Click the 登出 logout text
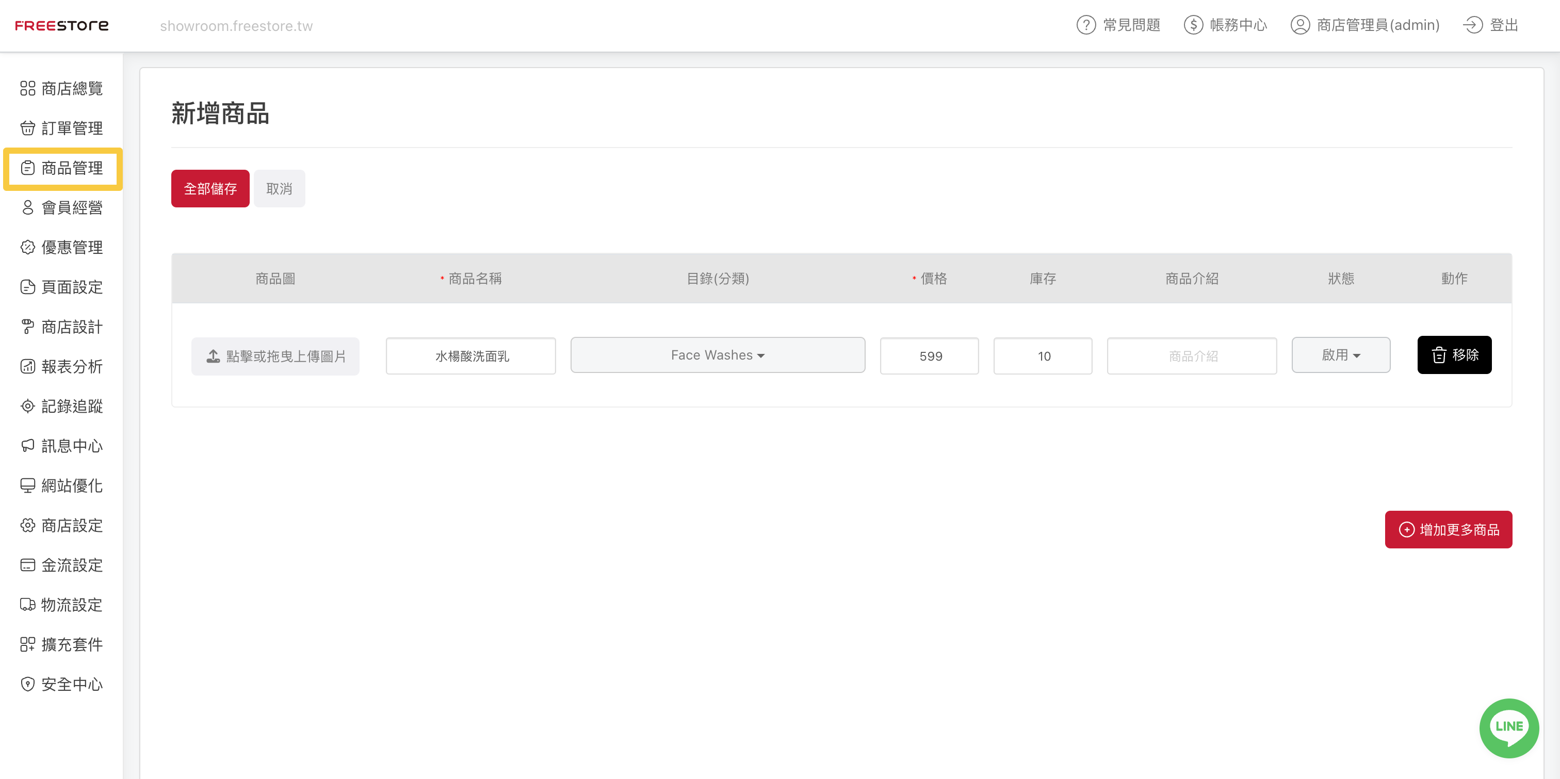The image size is (1560, 779). [1504, 25]
